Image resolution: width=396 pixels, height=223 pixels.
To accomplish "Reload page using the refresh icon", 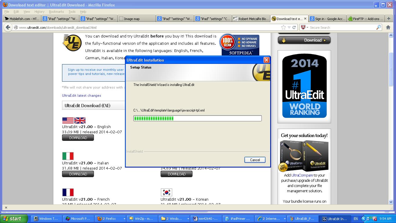I will point(294,27).
